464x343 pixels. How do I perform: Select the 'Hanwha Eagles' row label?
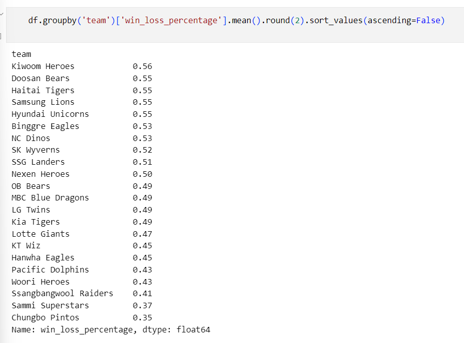tap(43, 258)
